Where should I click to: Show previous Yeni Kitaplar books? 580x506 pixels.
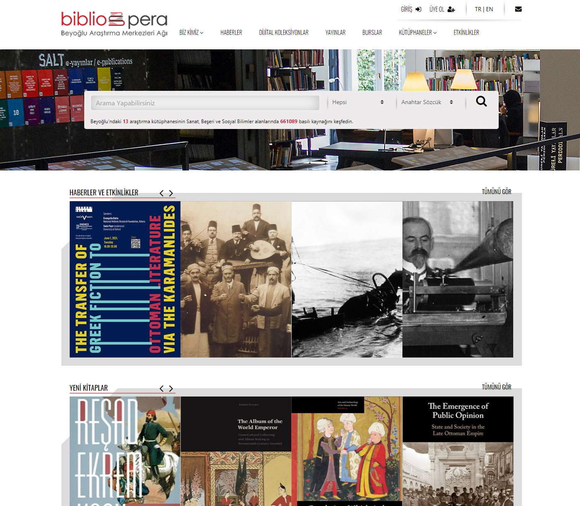click(161, 389)
